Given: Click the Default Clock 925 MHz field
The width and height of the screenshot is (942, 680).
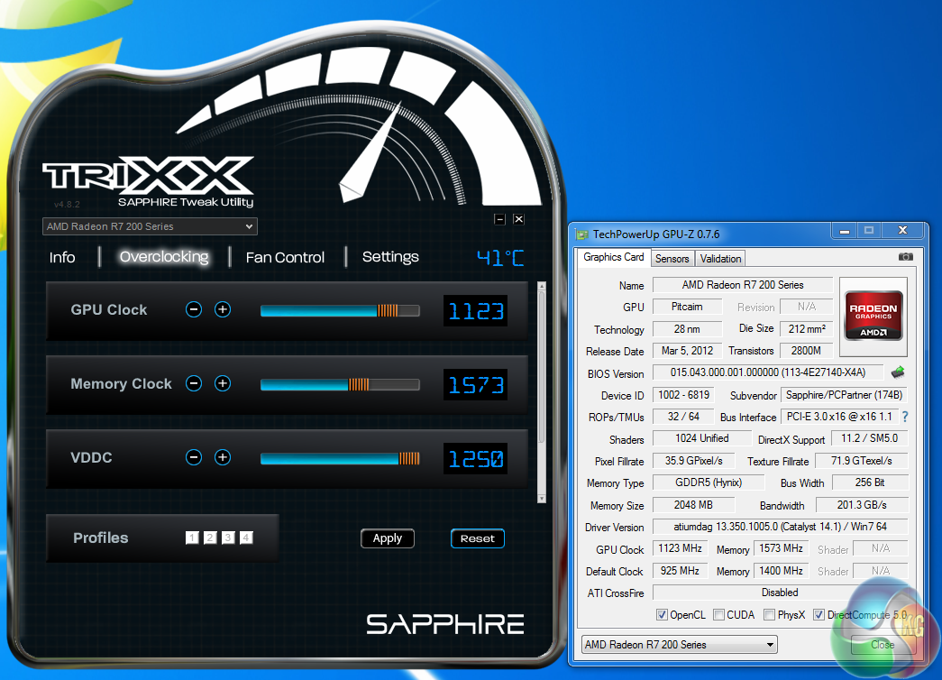Looking at the screenshot, I should pyautogui.click(x=680, y=571).
